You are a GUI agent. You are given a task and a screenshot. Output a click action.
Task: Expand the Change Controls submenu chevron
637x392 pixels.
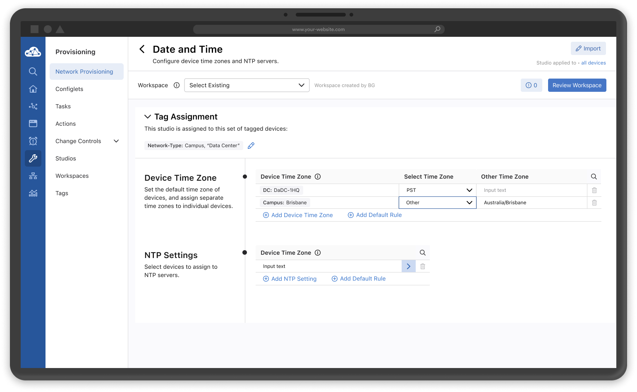(x=116, y=141)
